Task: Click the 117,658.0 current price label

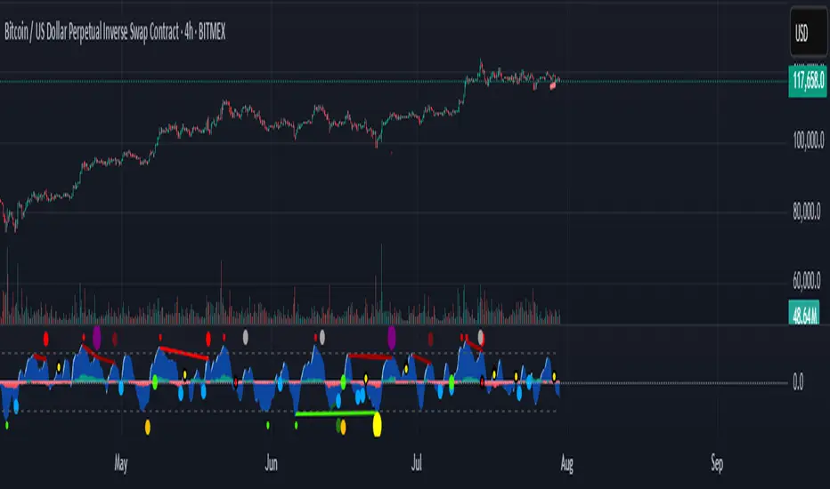Action: [x=808, y=81]
